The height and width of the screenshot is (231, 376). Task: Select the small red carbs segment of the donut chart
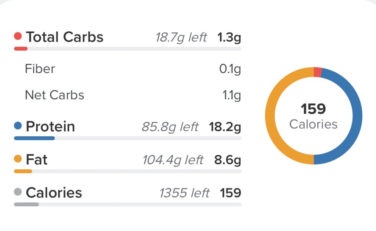pyautogui.click(x=318, y=72)
